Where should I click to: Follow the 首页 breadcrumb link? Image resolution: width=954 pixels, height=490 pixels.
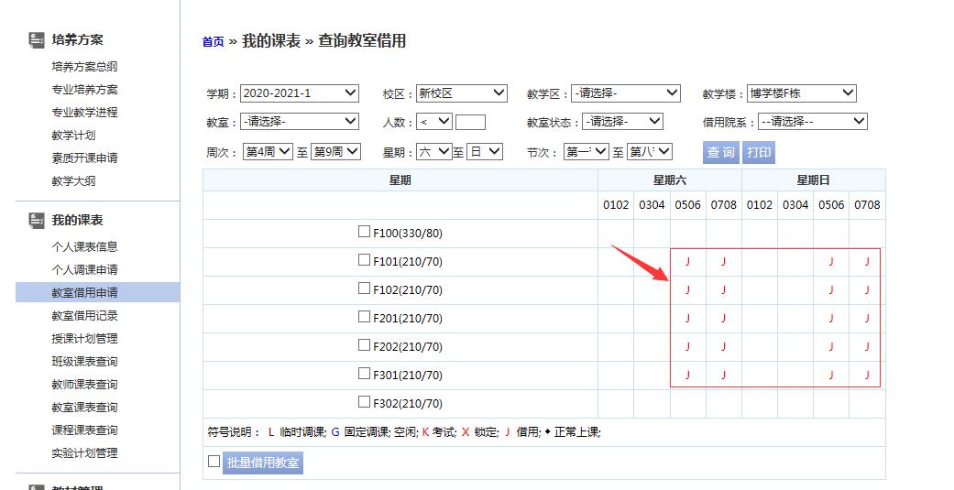coord(213,41)
